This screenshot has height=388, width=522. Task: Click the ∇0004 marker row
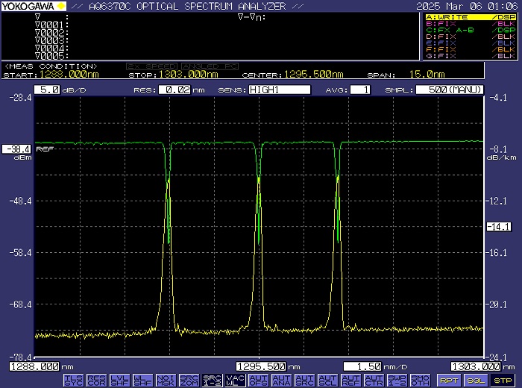click(x=51, y=48)
